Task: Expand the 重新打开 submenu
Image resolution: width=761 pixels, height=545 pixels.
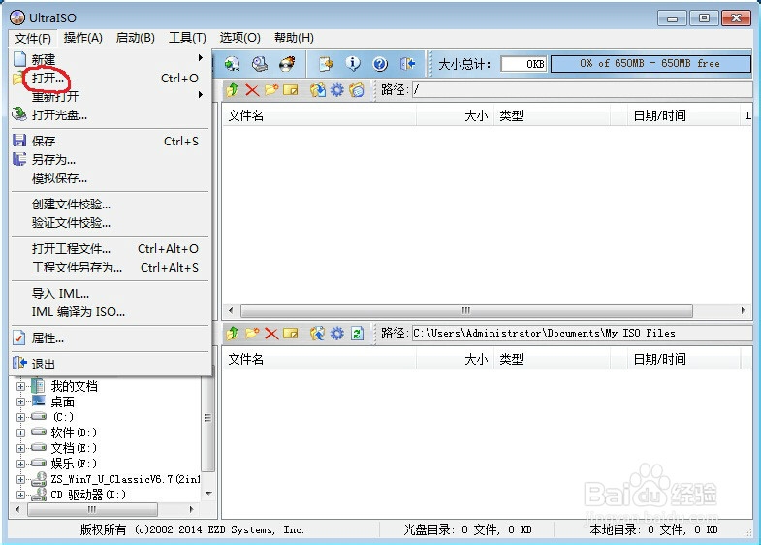Action: coord(111,96)
